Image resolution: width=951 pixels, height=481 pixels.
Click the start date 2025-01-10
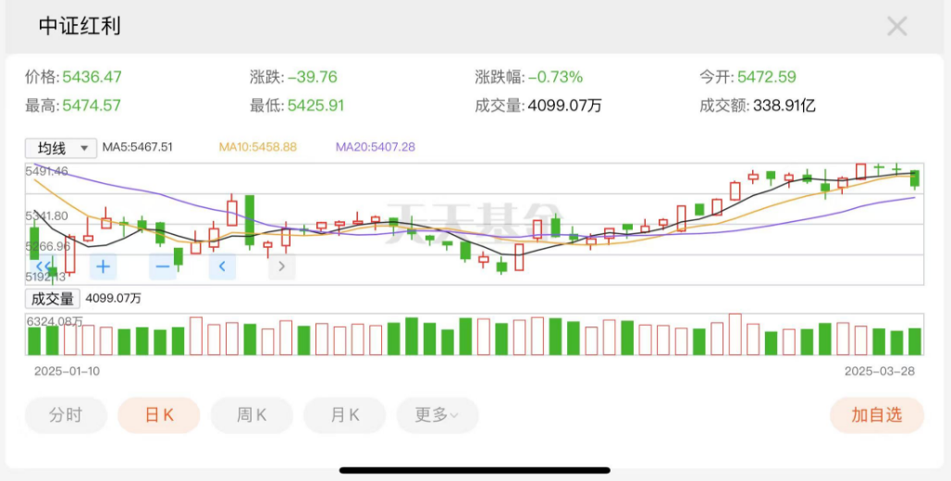pos(67,371)
